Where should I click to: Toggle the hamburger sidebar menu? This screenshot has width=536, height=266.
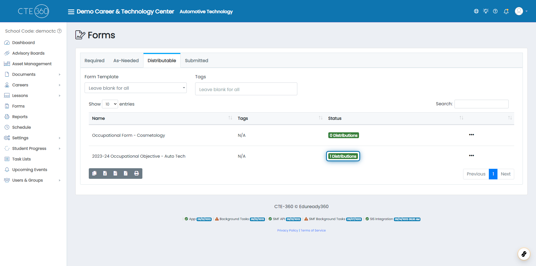[71, 12]
